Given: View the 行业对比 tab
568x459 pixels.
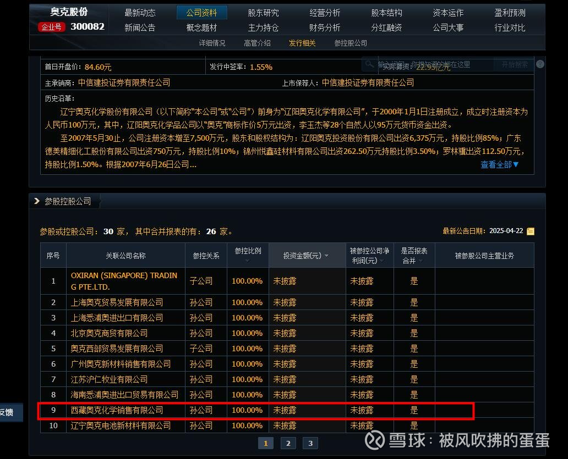Looking at the screenshot, I should [510, 27].
